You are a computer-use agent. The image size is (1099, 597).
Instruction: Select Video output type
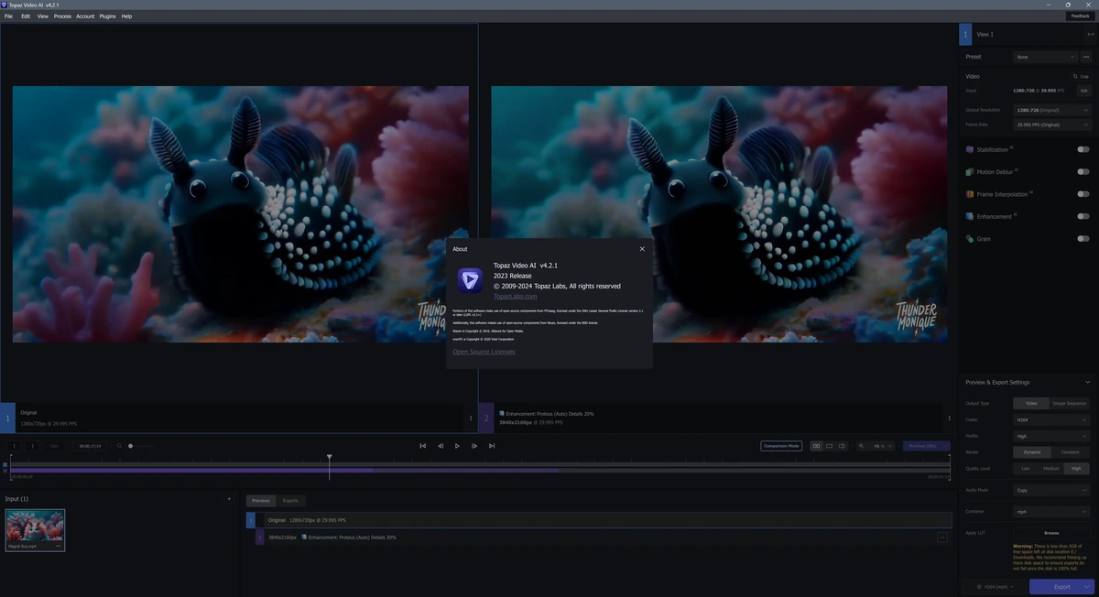pyautogui.click(x=1031, y=403)
